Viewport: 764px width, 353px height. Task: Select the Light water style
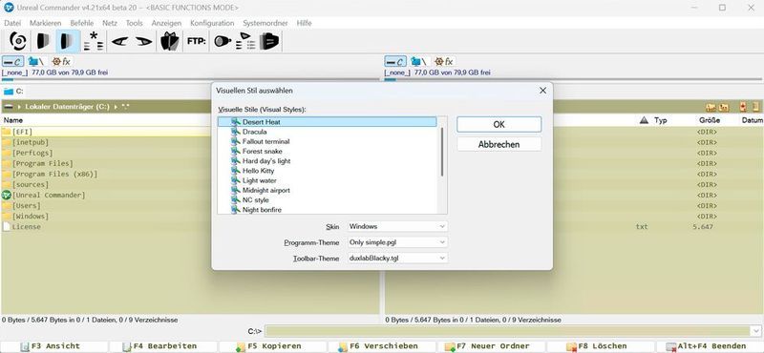[x=259, y=180]
